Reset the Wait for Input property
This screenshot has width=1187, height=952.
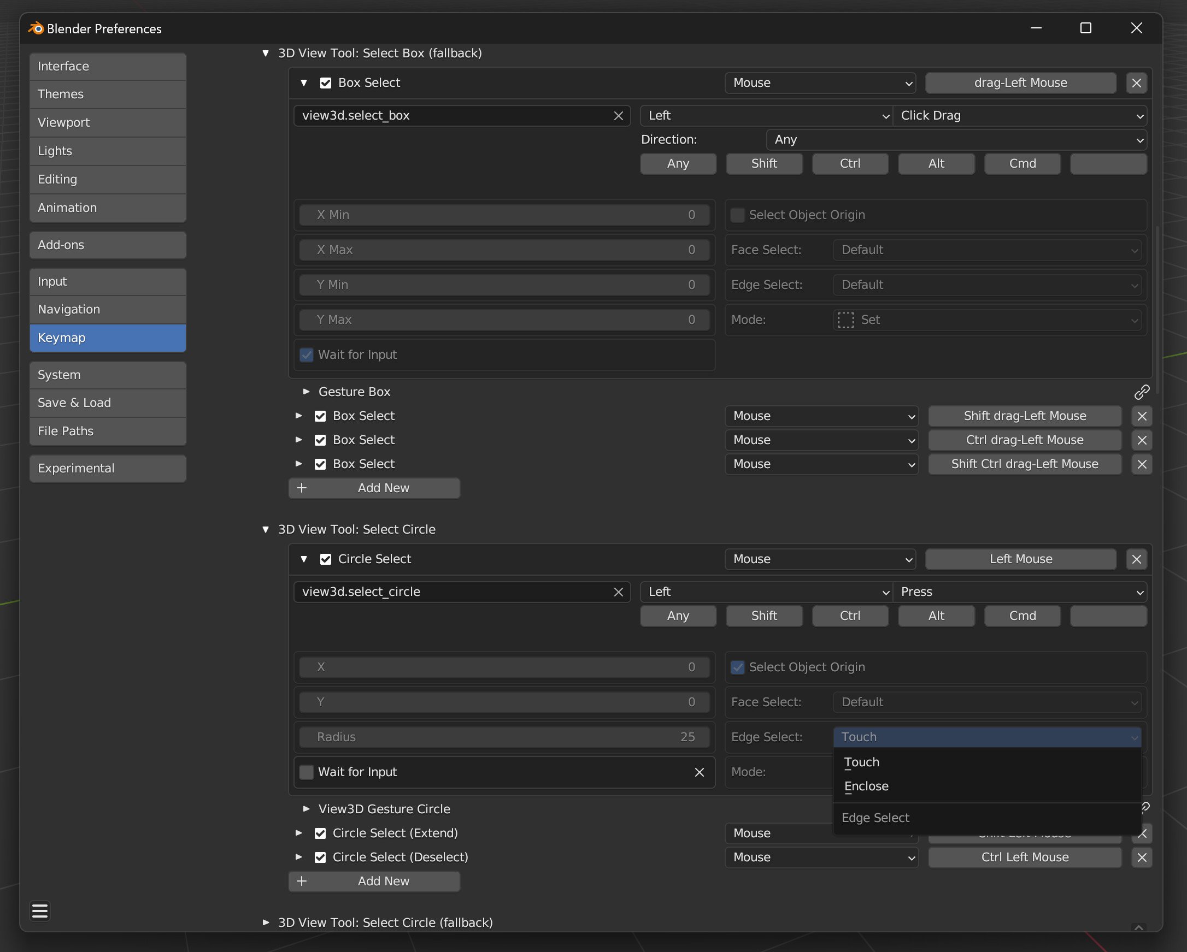pyautogui.click(x=699, y=772)
